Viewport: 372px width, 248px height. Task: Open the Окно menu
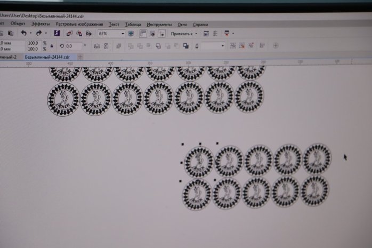(182, 25)
